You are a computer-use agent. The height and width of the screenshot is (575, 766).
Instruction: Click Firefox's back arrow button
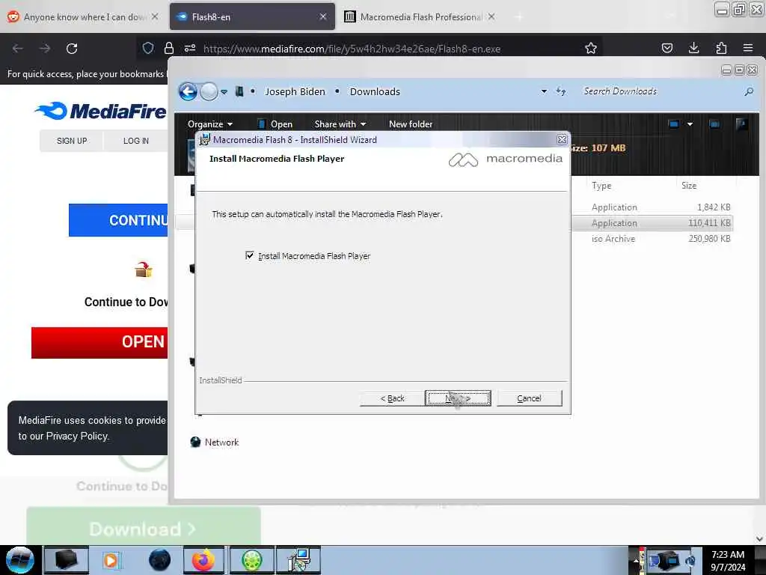tap(18, 49)
